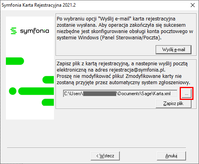
Task: Click window title Symfonia Karta Rejestracyjna 2021.2
Action: [x=39, y=5]
